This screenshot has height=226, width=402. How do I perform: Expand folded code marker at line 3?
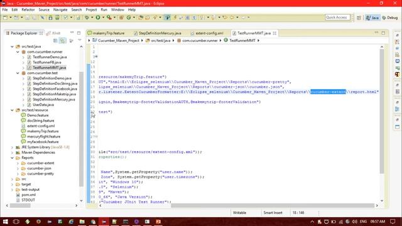96,56
